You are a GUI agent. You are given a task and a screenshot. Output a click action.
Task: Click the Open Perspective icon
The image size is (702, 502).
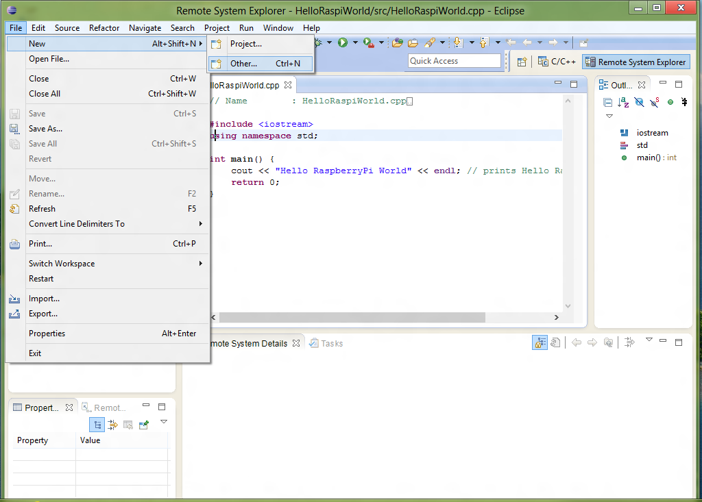(x=522, y=62)
